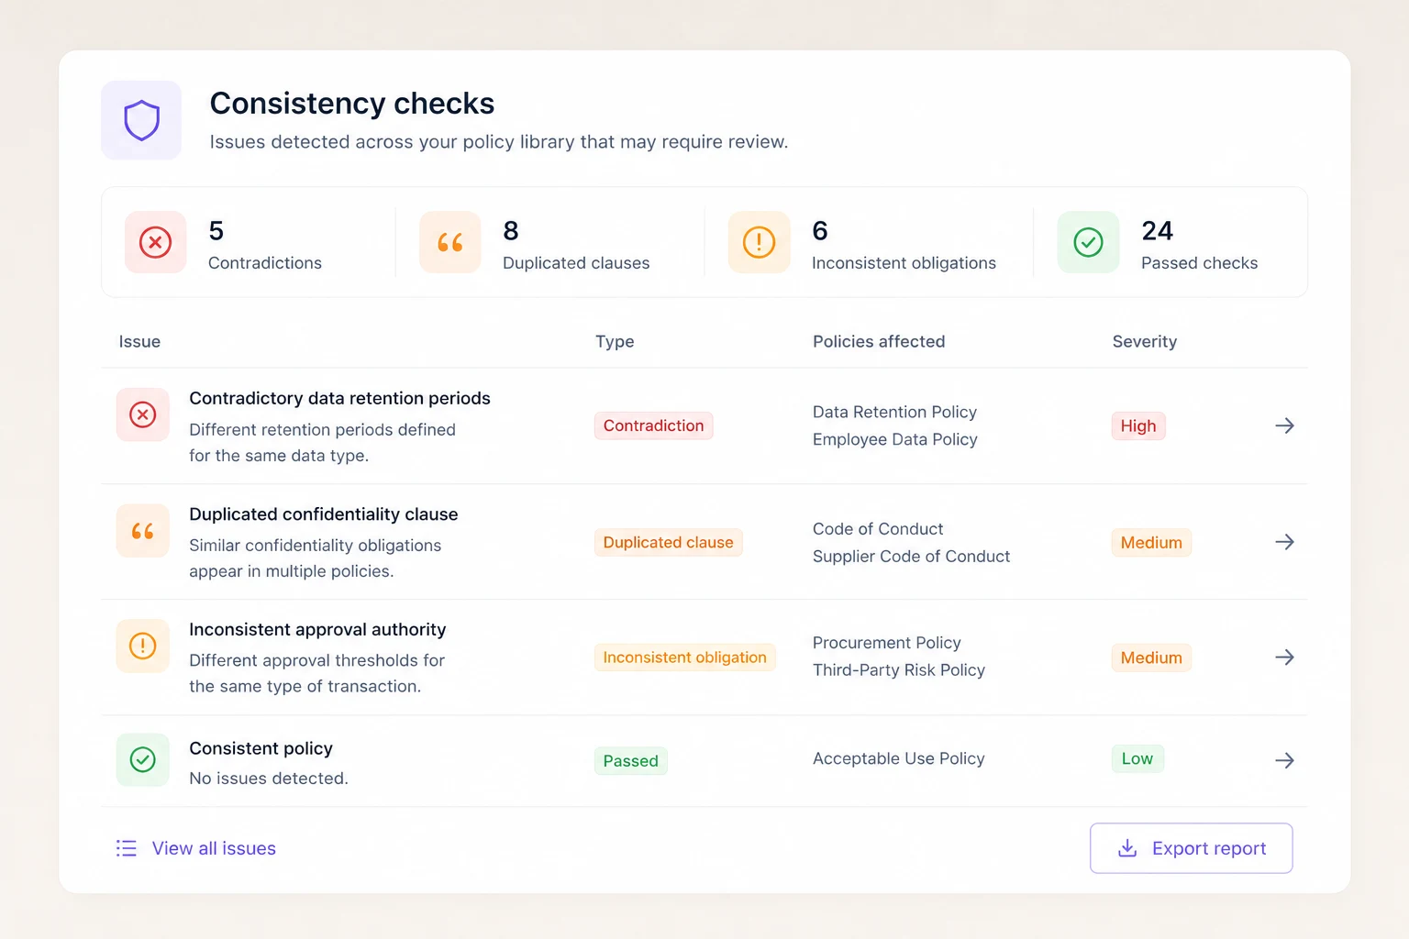Viewport: 1409px width, 939px height.
Task: Click the X icon on the data retention row
Action: point(143,414)
